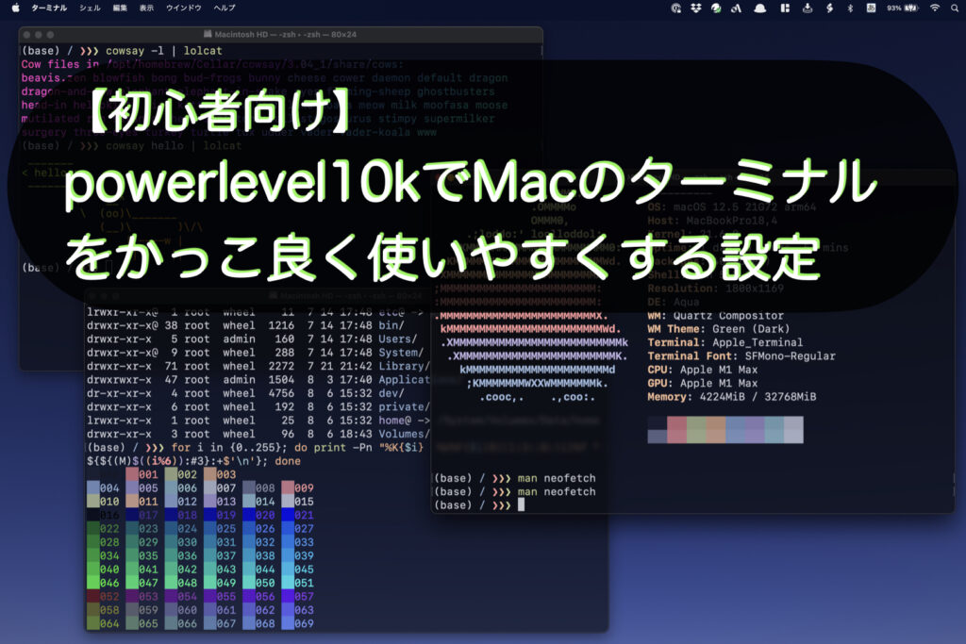Open the ウインドウ menu
Image resolution: width=966 pixels, height=644 pixels.
(184, 8)
